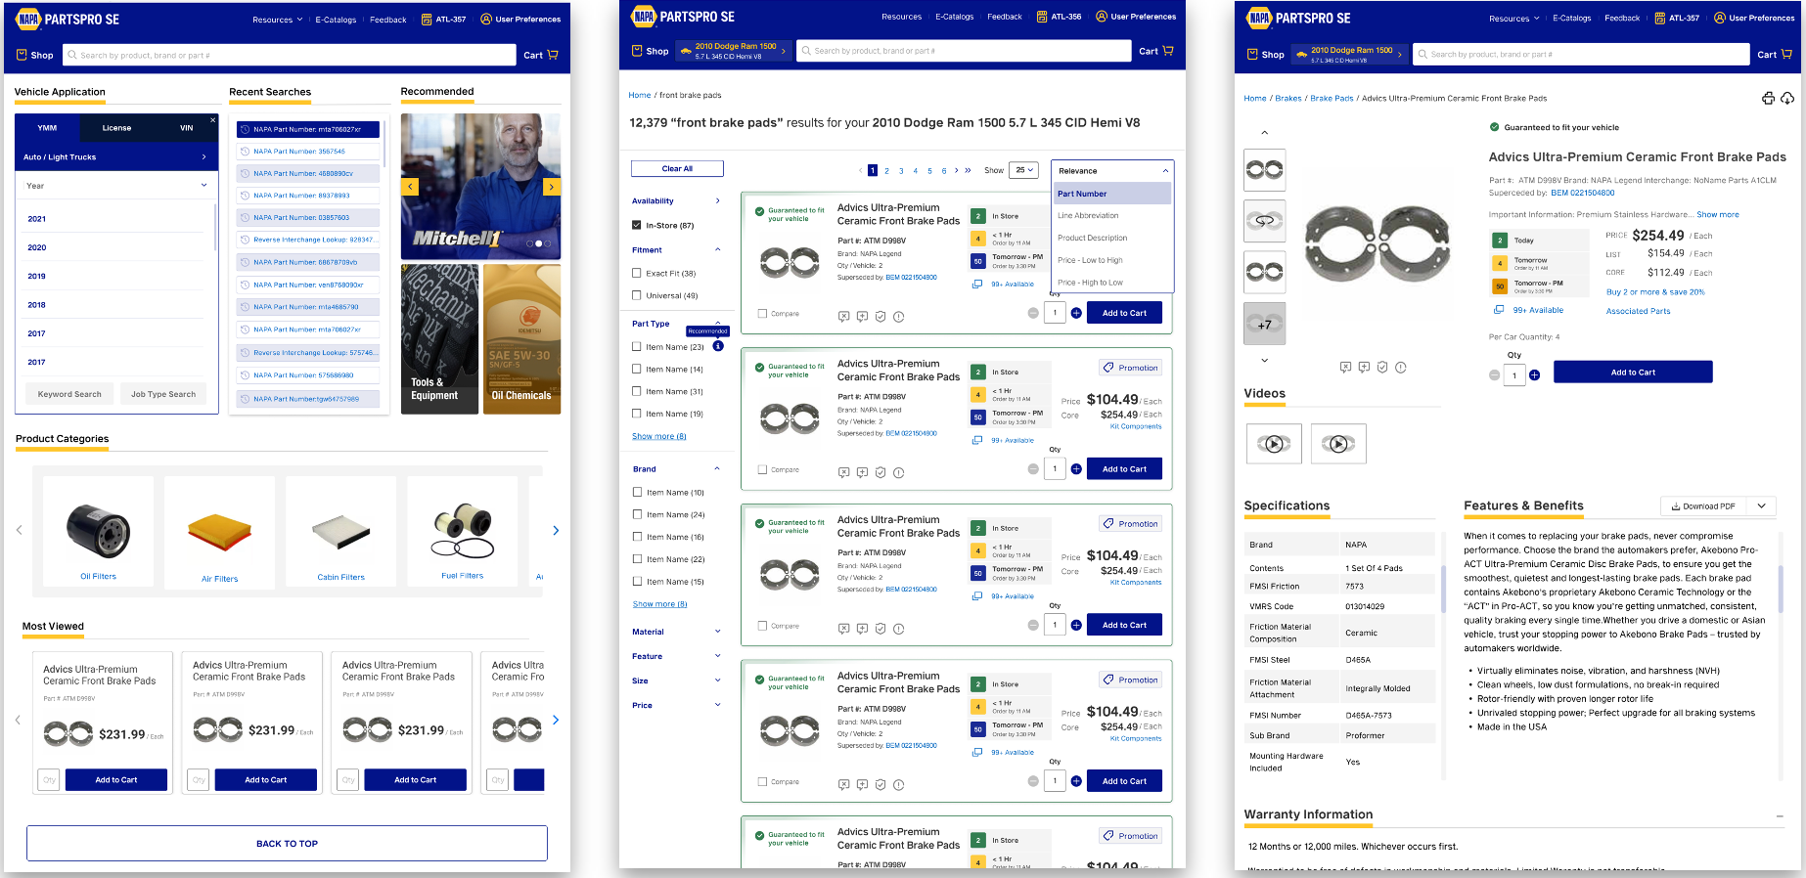
Task: Go back in Mitchell1 carousel with left arrow
Action: pyautogui.click(x=410, y=187)
